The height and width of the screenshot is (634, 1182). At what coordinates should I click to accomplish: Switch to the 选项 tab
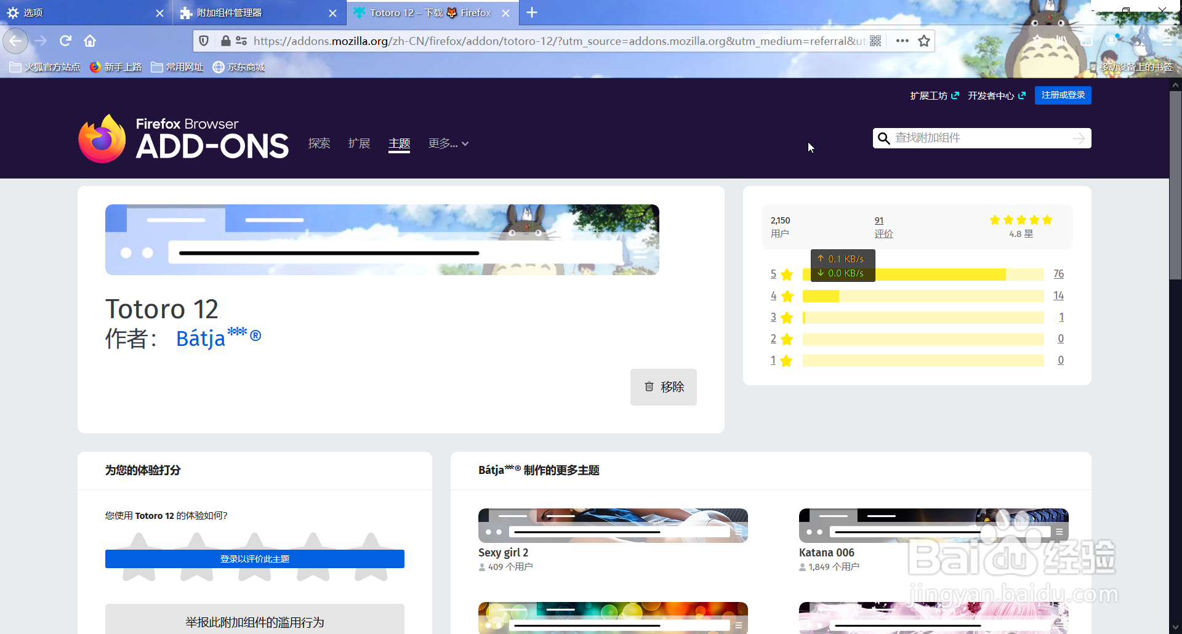[86, 12]
